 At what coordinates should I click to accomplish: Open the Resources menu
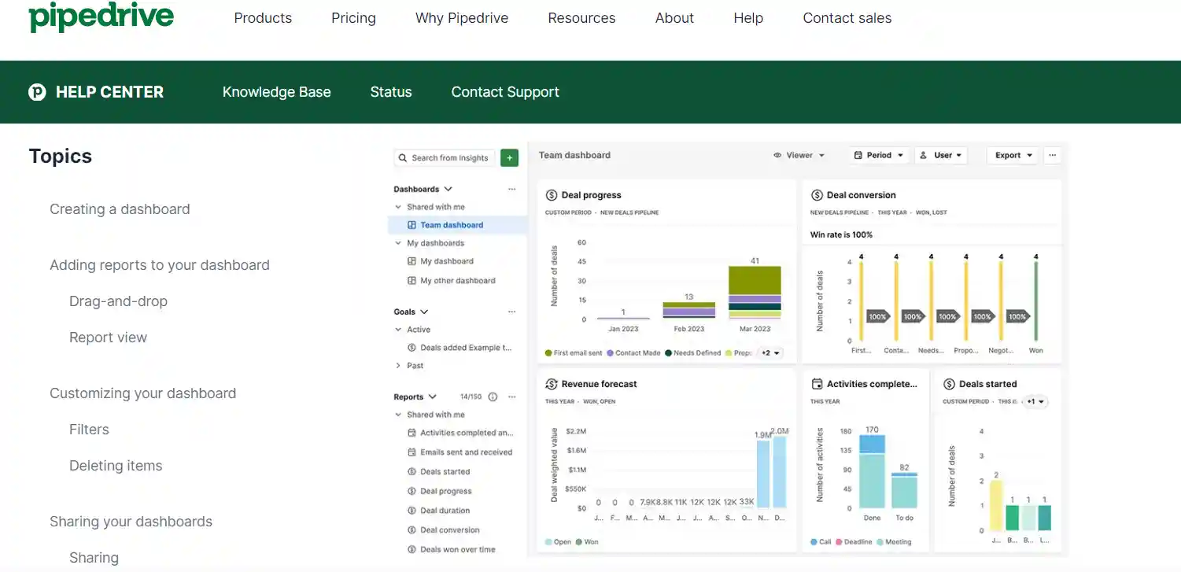(x=581, y=18)
